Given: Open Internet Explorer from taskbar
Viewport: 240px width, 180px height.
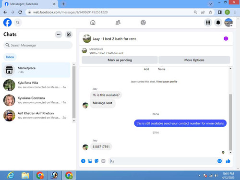Looking at the screenshot, I should point(11,175).
